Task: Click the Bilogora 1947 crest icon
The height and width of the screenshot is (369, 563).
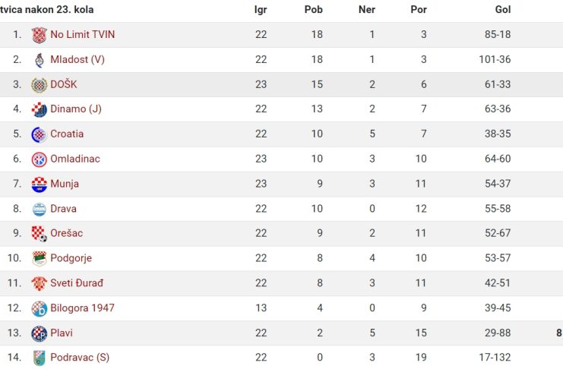Action: [40, 308]
